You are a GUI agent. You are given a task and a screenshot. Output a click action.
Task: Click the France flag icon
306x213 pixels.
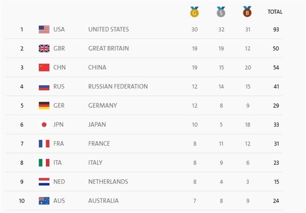coord(44,144)
